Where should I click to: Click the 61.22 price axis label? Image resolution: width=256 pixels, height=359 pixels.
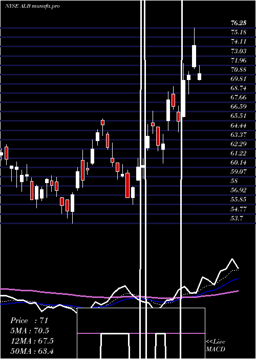point(239,153)
